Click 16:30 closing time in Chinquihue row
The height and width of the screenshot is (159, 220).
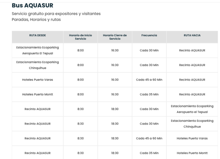115,65
